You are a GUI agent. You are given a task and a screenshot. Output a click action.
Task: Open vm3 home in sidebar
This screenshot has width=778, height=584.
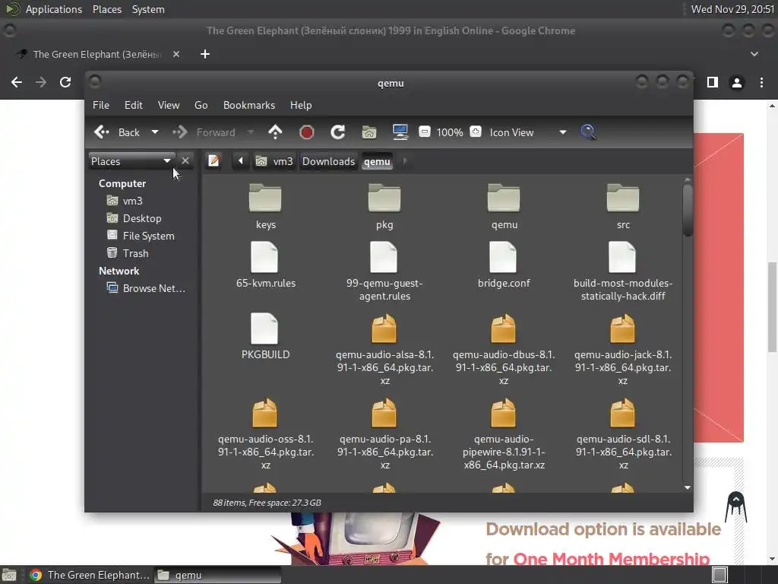125,201
